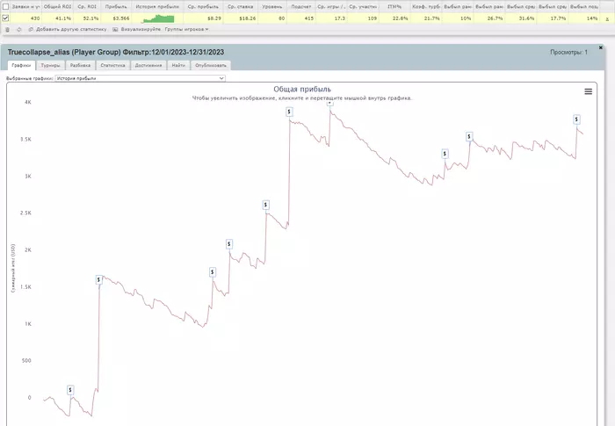Open the Опубликовать tab

[x=211, y=65]
